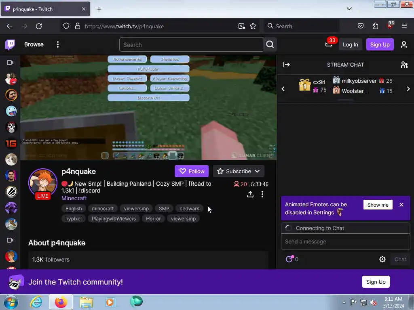Click the Show me button
This screenshot has width=414, height=310.
click(378, 205)
